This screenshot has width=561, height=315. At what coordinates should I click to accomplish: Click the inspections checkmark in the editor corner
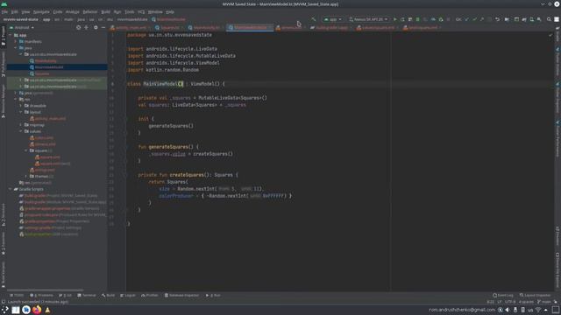550,35
